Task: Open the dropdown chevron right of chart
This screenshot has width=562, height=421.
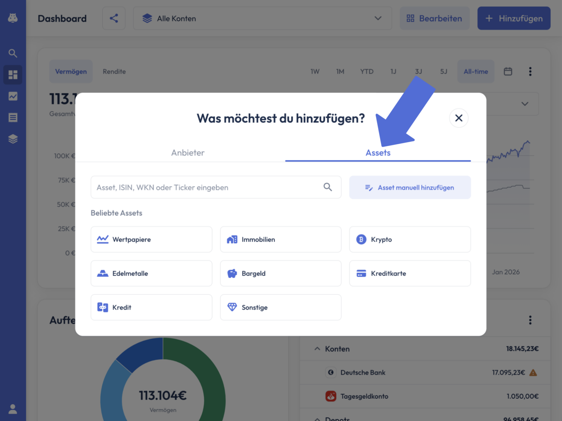Action: (x=525, y=104)
